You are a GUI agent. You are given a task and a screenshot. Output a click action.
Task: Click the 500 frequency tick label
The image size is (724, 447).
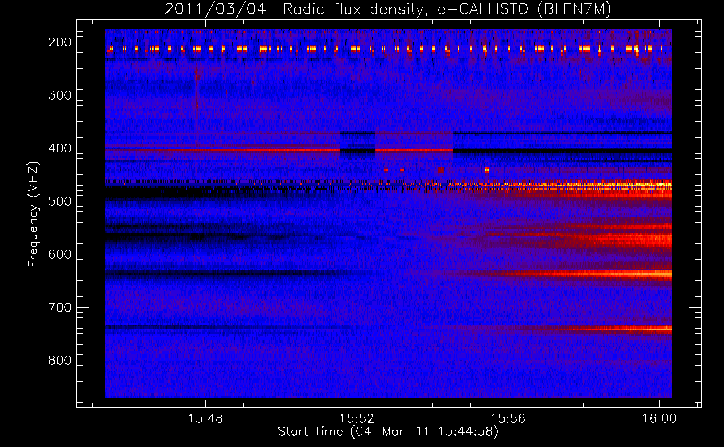[x=60, y=201]
